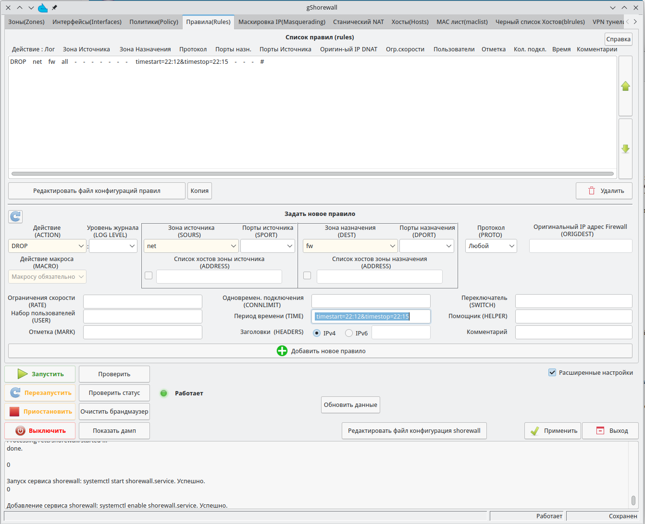645x524 pixels.
Task: Open the destination zone dropdown showing fw
Action: 350,246
